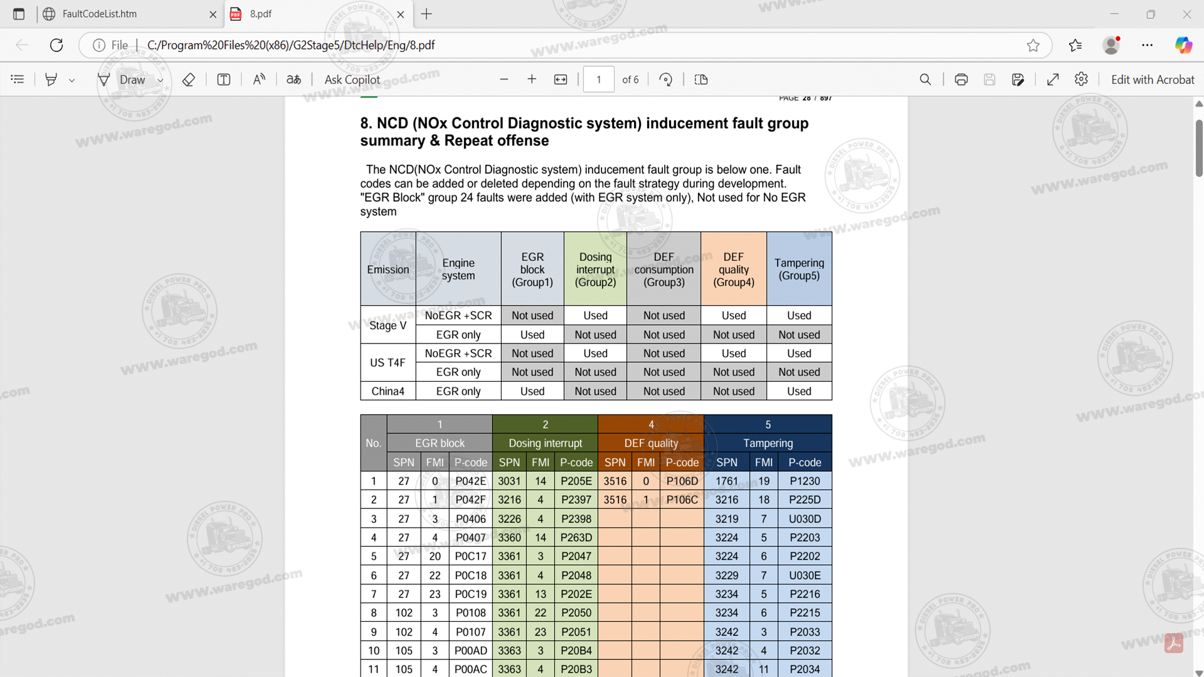Click the Add text tool icon
This screenshot has height=677, width=1204.
point(223,80)
